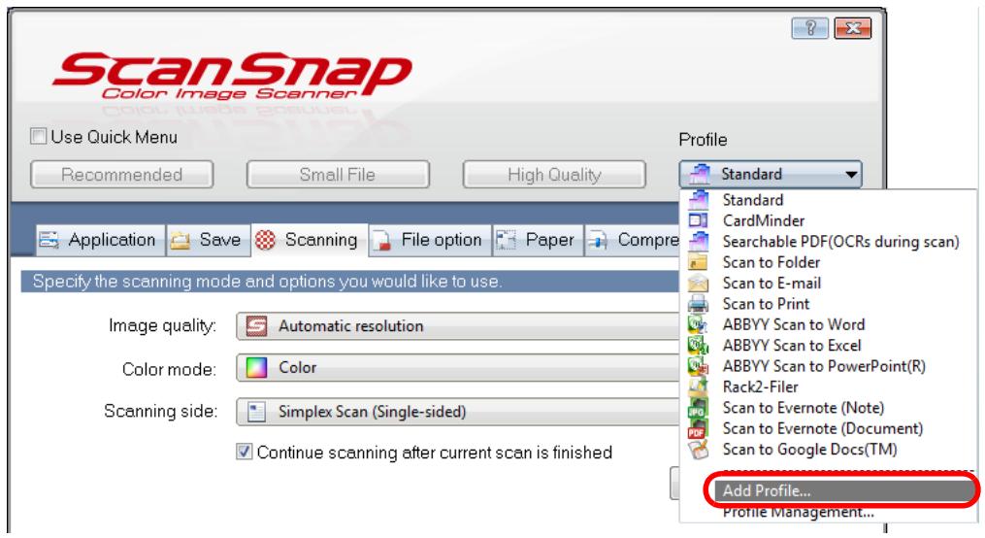
Task: Switch to the Paper tab
Action: pyautogui.click(x=538, y=240)
